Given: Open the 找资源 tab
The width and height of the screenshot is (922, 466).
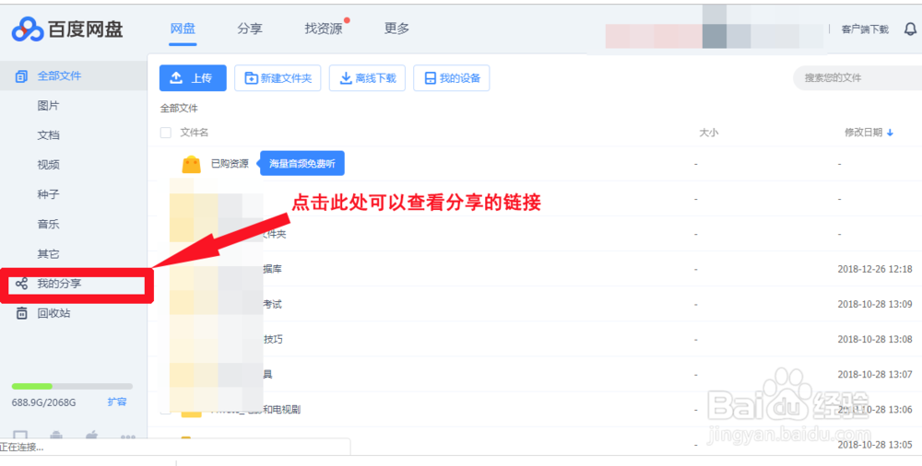Looking at the screenshot, I should click(324, 29).
